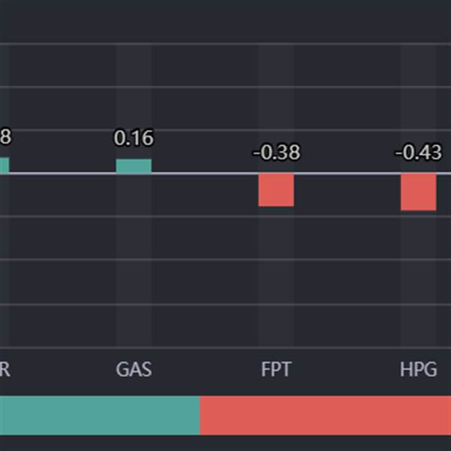Click the zero baseline between GAS and FPT
Image resolution: width=451 pixels, height=451 pixels.
(204, 174)
